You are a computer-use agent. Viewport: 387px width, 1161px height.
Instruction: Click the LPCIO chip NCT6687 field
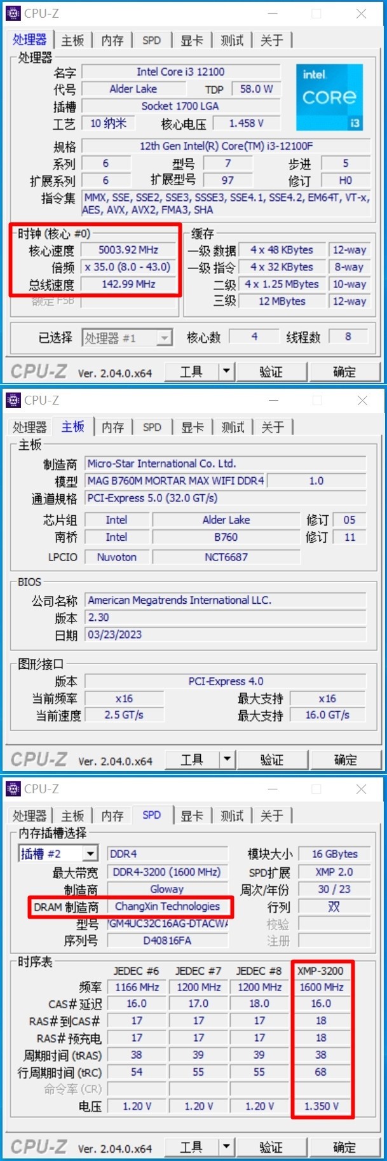click(226, 557)
